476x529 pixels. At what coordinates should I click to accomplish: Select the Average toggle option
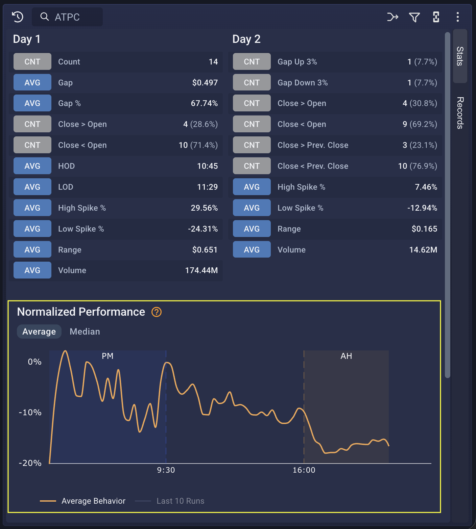39,332
